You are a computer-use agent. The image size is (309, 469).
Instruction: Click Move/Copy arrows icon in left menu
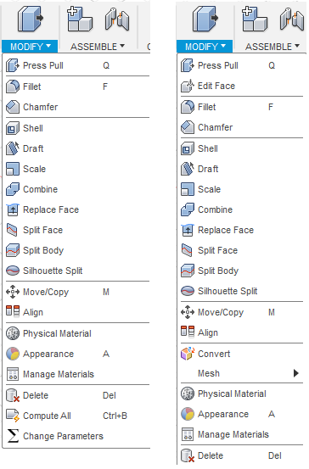(x=13, y=292)
